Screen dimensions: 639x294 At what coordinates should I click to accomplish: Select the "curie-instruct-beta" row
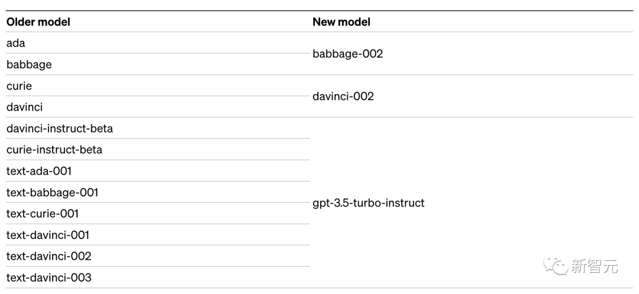pos(54,150)
